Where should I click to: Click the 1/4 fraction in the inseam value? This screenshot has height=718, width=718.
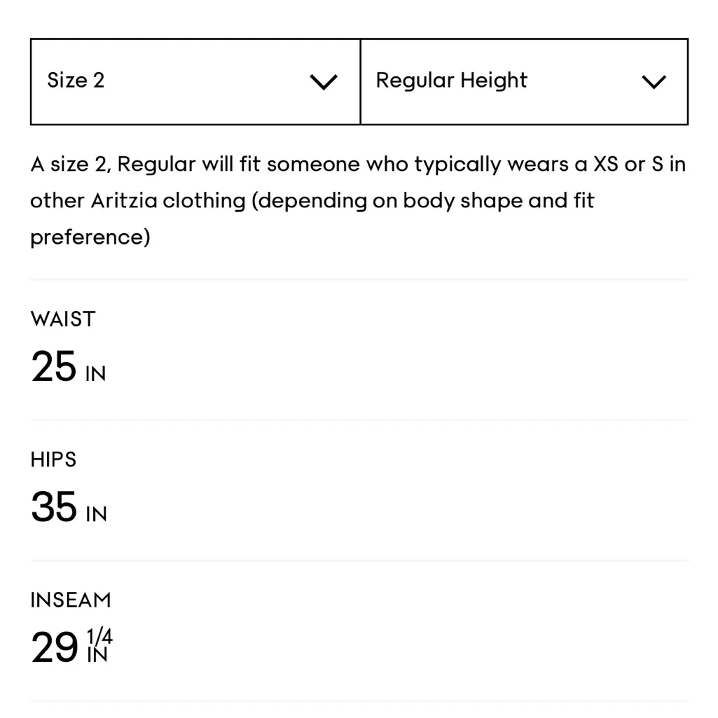[x=99, y=637]
